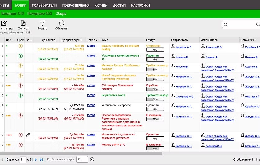Open the ДОСТУП menu

[x=119, y=5]
